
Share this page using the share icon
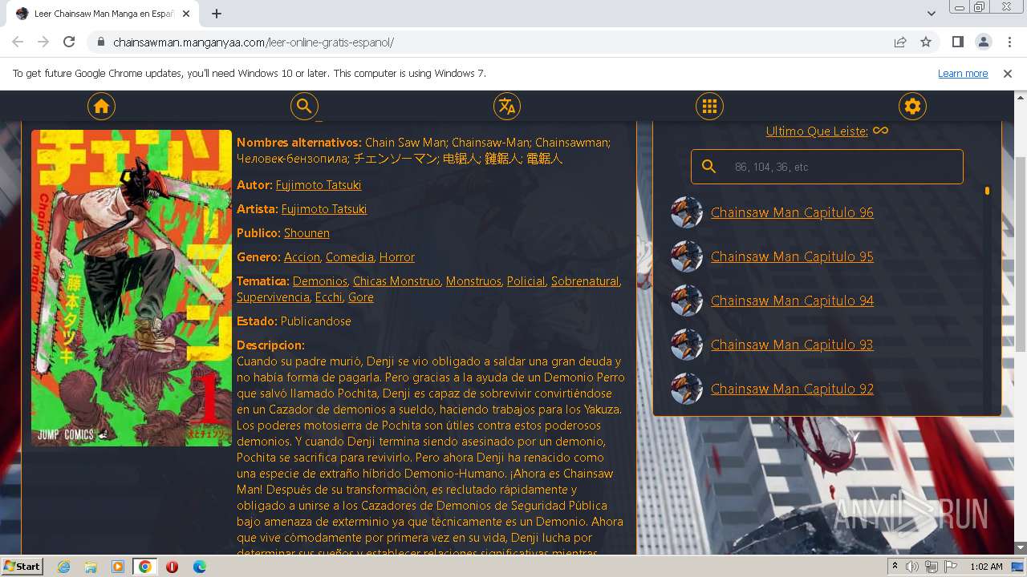(900, 42)
